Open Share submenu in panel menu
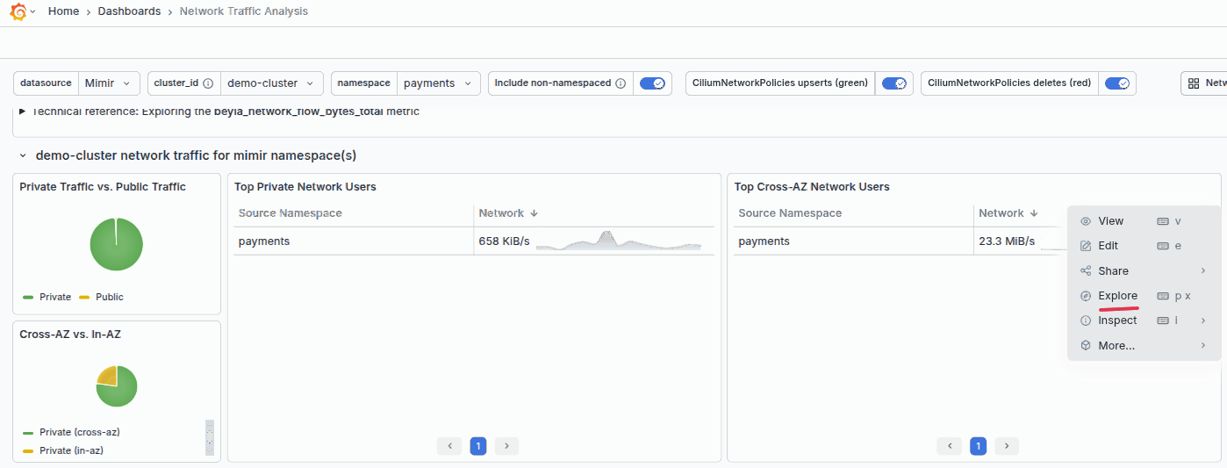 tap(1144, 271)
